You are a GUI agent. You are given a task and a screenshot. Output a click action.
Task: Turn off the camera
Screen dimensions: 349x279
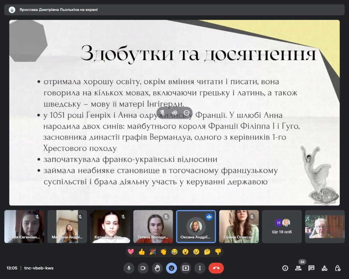pos(143,268)
